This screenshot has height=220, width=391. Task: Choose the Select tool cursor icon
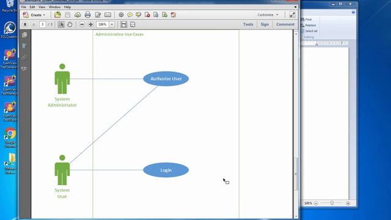coord(61,24)
